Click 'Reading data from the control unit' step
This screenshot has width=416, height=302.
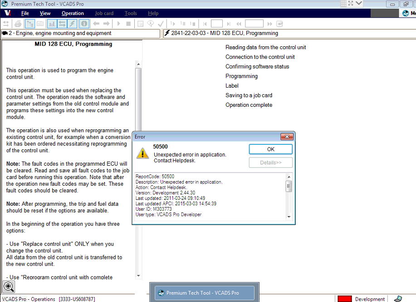pos(265,47)
